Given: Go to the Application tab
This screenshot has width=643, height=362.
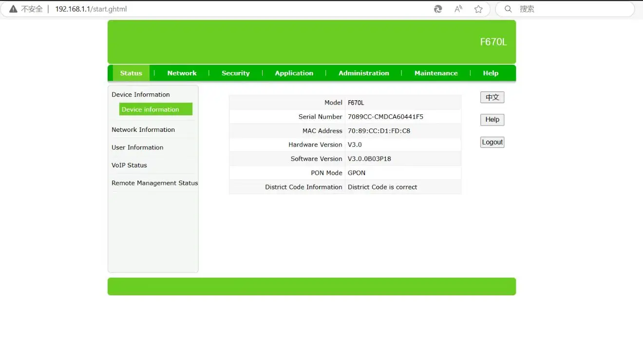Looking at the screenshot, I should point(294,73).
